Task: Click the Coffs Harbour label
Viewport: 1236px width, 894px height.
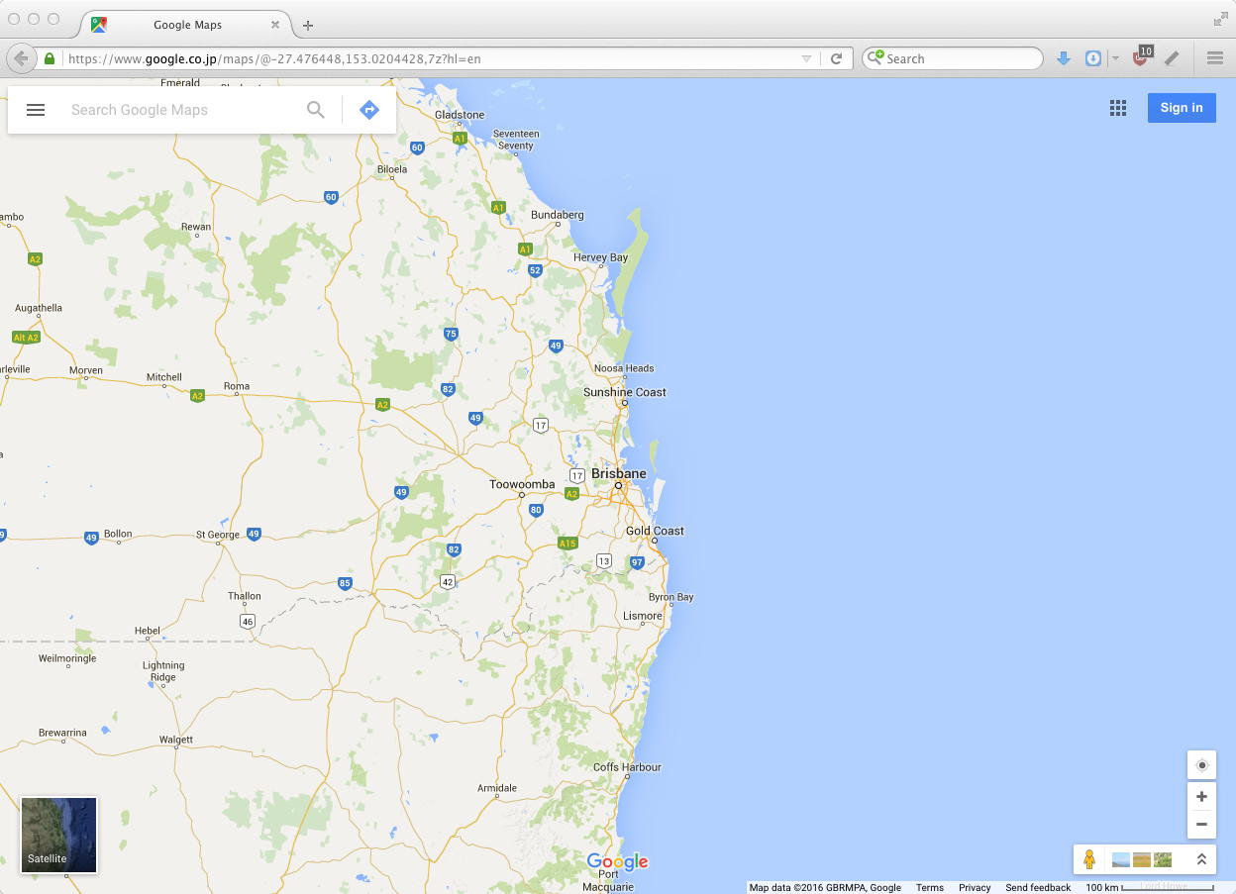Action: point(627,767)
